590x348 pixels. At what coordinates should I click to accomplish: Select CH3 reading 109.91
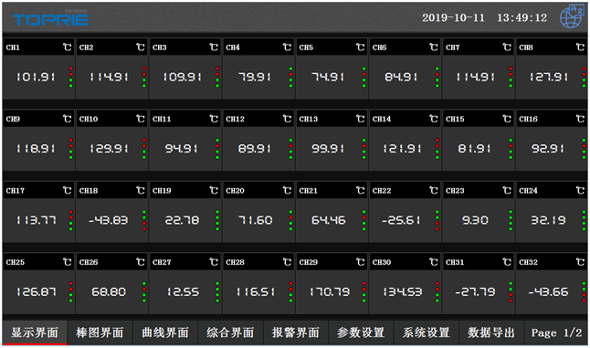[182, 77]
